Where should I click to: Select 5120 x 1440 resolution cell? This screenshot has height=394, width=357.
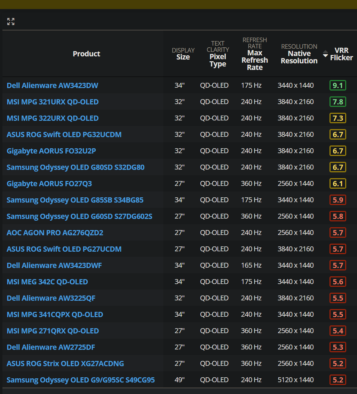[x=295, y=380]
